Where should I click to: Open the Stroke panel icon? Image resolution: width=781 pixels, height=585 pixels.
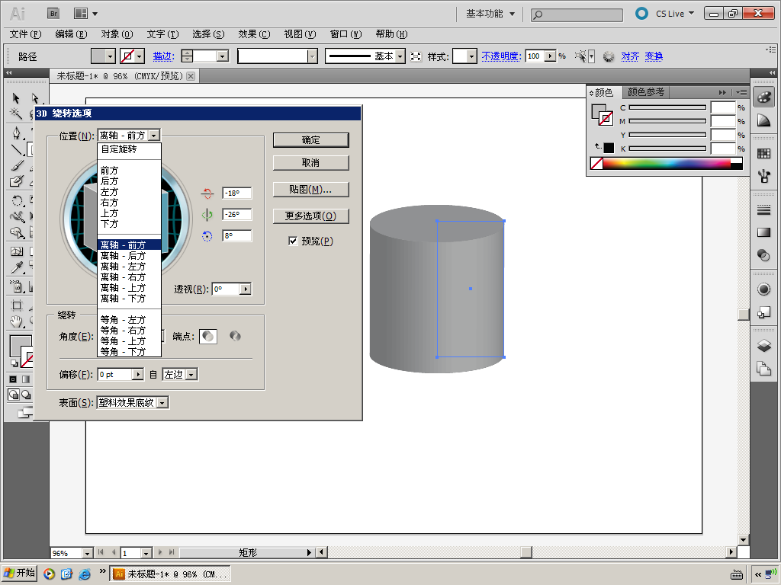pos(763,209)
